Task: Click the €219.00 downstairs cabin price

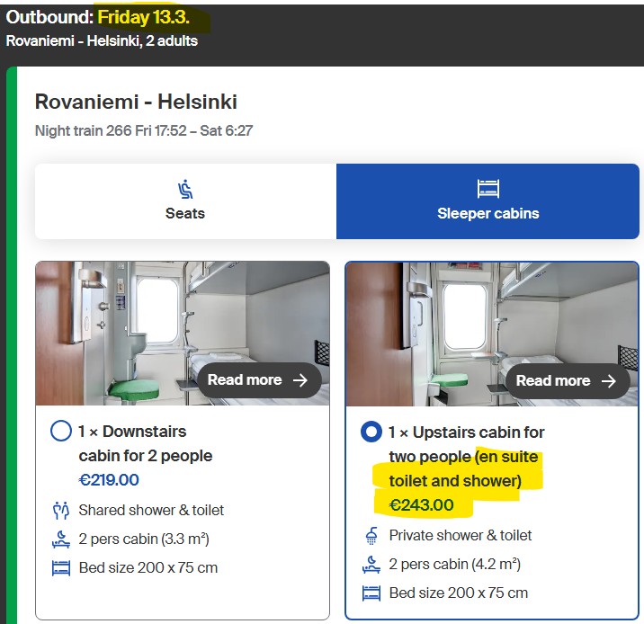Action: 109,480
